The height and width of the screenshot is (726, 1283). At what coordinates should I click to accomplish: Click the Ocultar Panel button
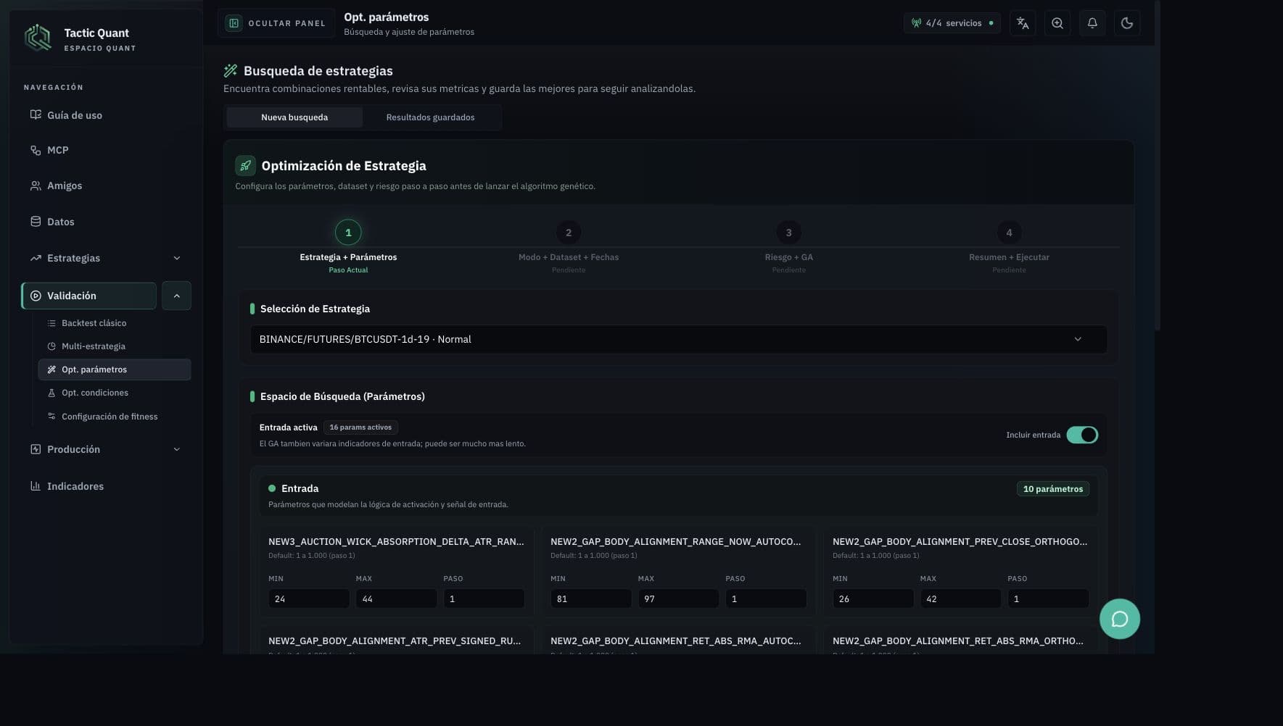(276, 23)
